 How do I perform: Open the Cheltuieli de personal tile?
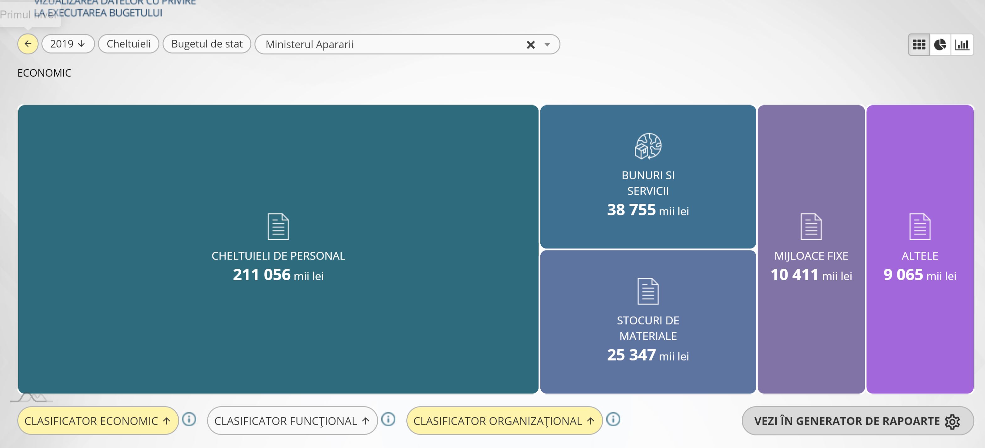[278, 249]
